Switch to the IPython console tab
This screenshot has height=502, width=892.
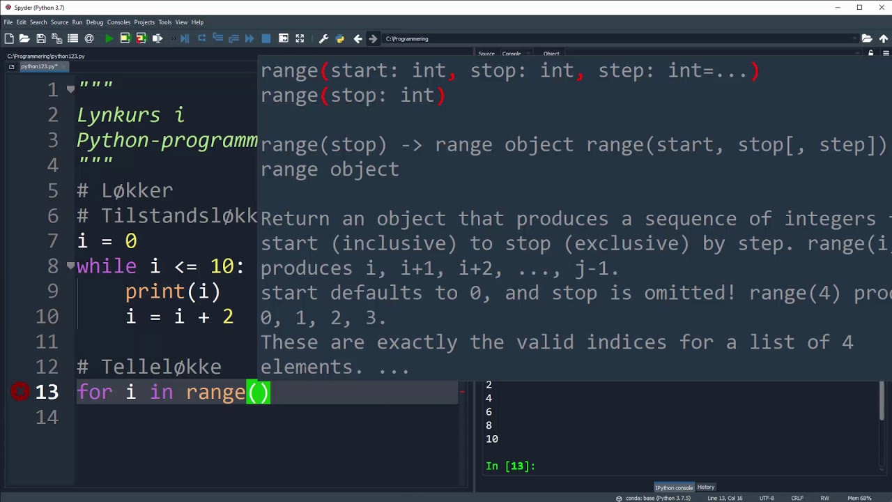(674, 487)
